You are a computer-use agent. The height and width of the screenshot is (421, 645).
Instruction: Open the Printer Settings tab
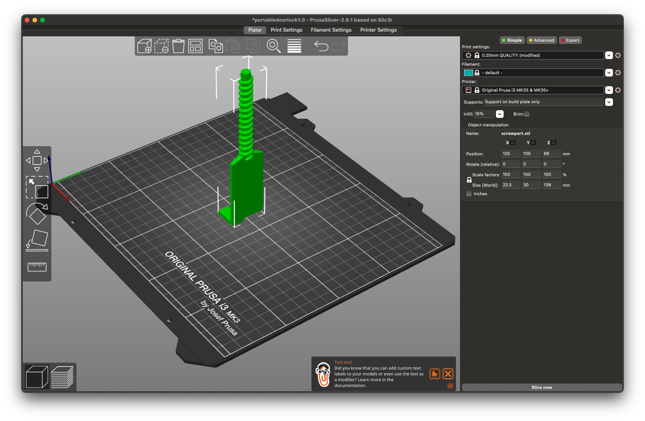(x=379, y=30)
